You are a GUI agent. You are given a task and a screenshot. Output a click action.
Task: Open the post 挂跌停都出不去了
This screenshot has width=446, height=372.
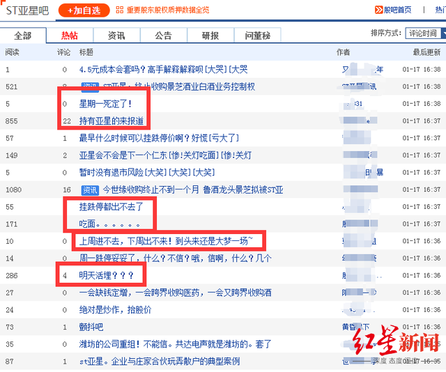point(111,207)
